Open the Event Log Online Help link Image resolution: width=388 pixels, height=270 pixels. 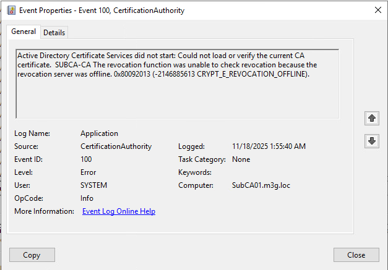119,211
